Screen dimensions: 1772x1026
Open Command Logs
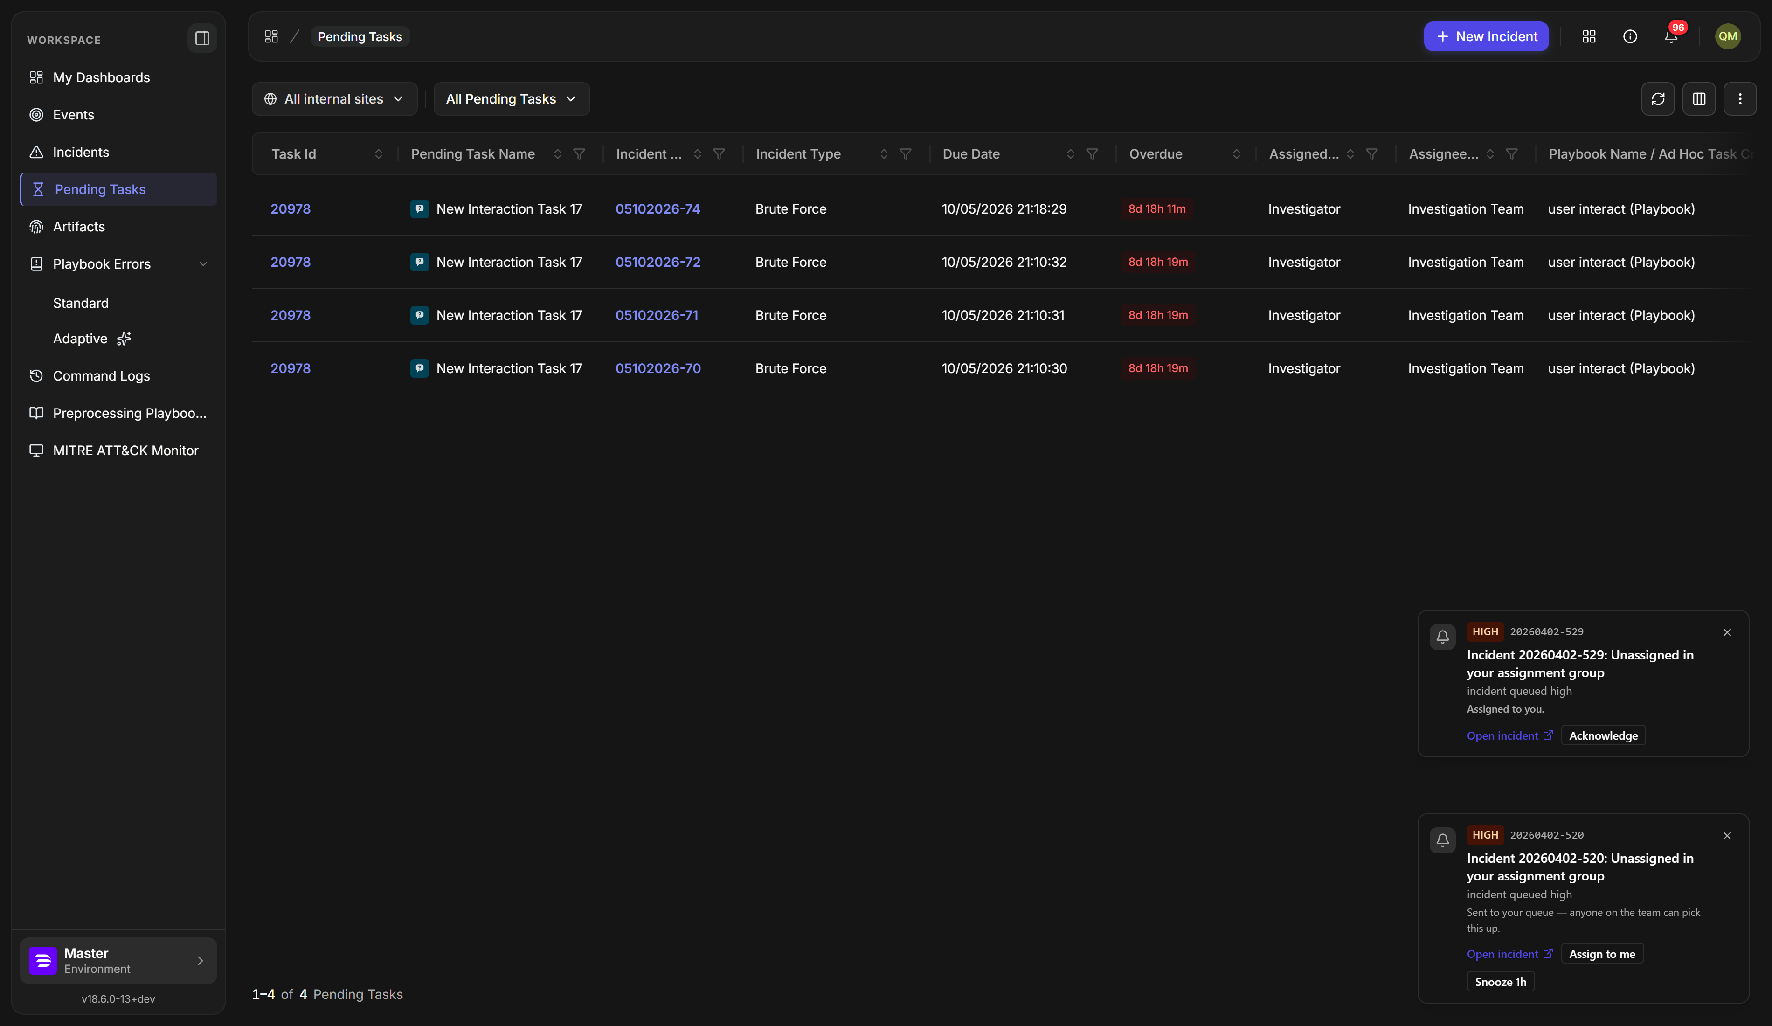pyautogui.click(x=119, y=375)
